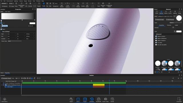Toggle the Two-sided checkbox
The width and height of the screenshot is (183, 103).
coord(156,43)
